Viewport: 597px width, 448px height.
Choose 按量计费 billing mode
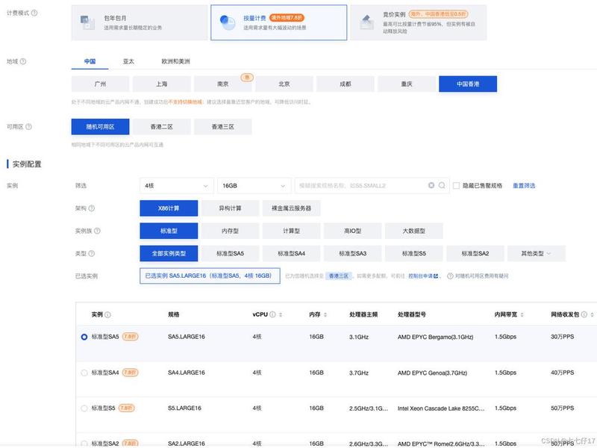click(x=278, y=22)
